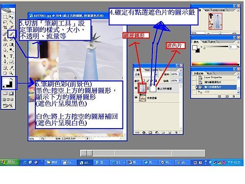Screen dimensions: 245x184
Task: Toggle visibility of the bottom layer
Action: coord(136,98)
